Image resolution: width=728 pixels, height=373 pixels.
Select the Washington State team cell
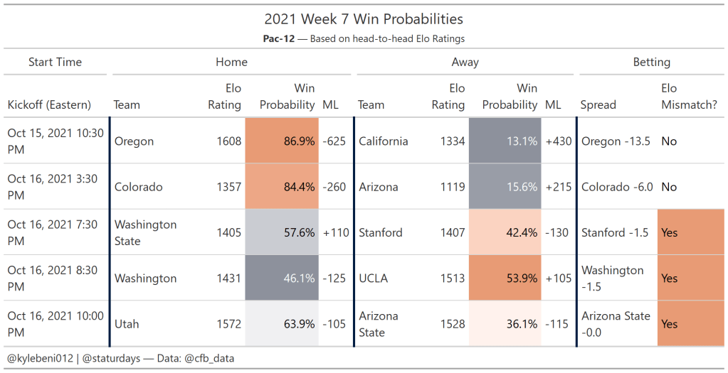tap(145, 232)
